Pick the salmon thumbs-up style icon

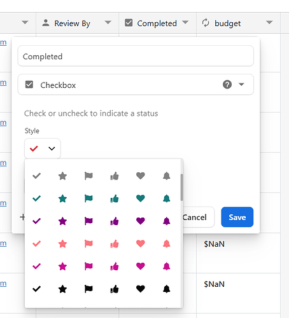click(115, 244)
